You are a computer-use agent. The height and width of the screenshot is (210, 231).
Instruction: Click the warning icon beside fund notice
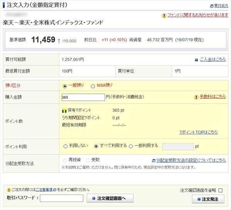coord(164,15)
